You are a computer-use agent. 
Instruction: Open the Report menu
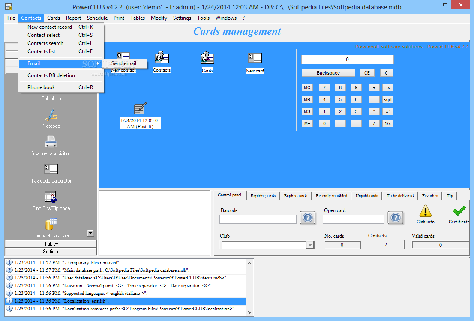(x=73, y=18)
